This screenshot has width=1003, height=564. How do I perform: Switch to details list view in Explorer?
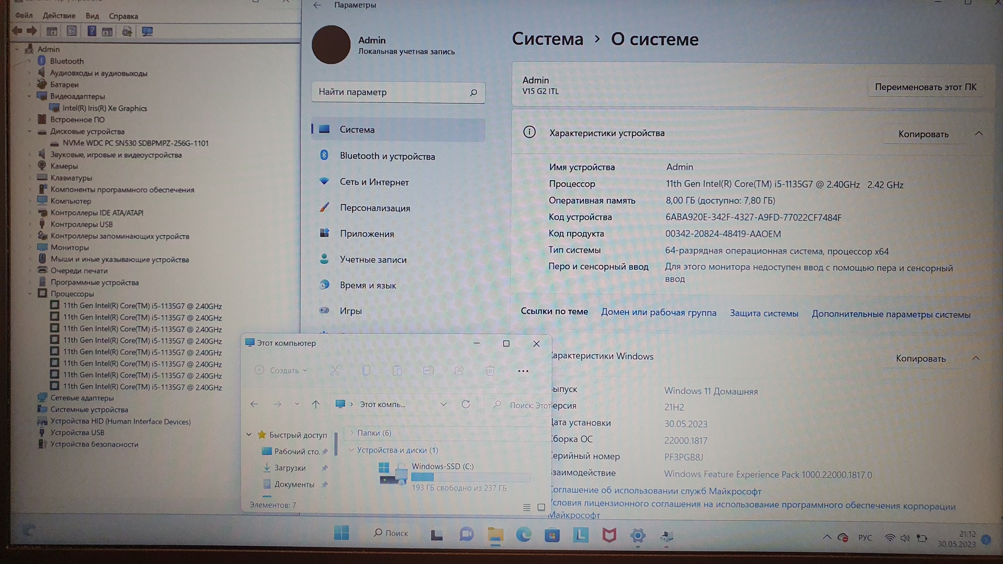(526, 508)
